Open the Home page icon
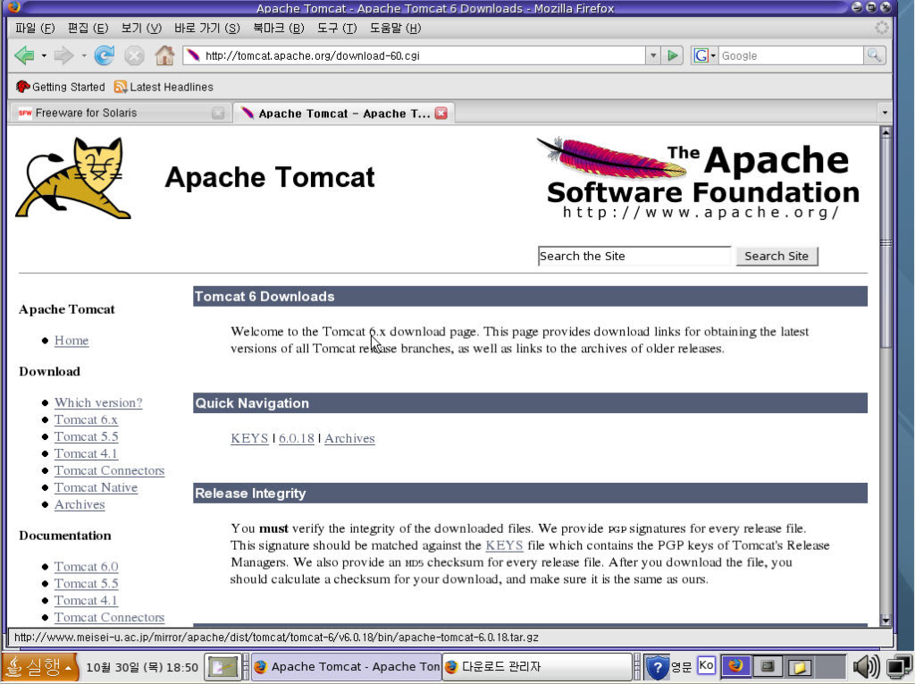The image size is (915, 684). [164, 55]
